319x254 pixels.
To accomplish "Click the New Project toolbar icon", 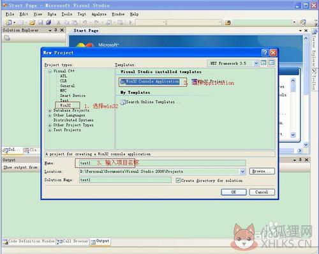I will click(9, 22).
